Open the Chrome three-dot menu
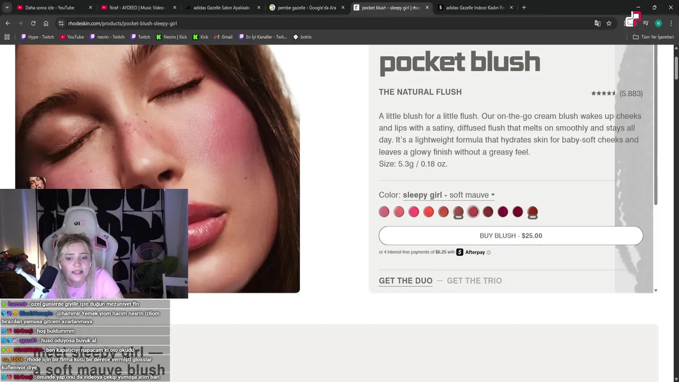679x382 pixels. tap(671, 23)
